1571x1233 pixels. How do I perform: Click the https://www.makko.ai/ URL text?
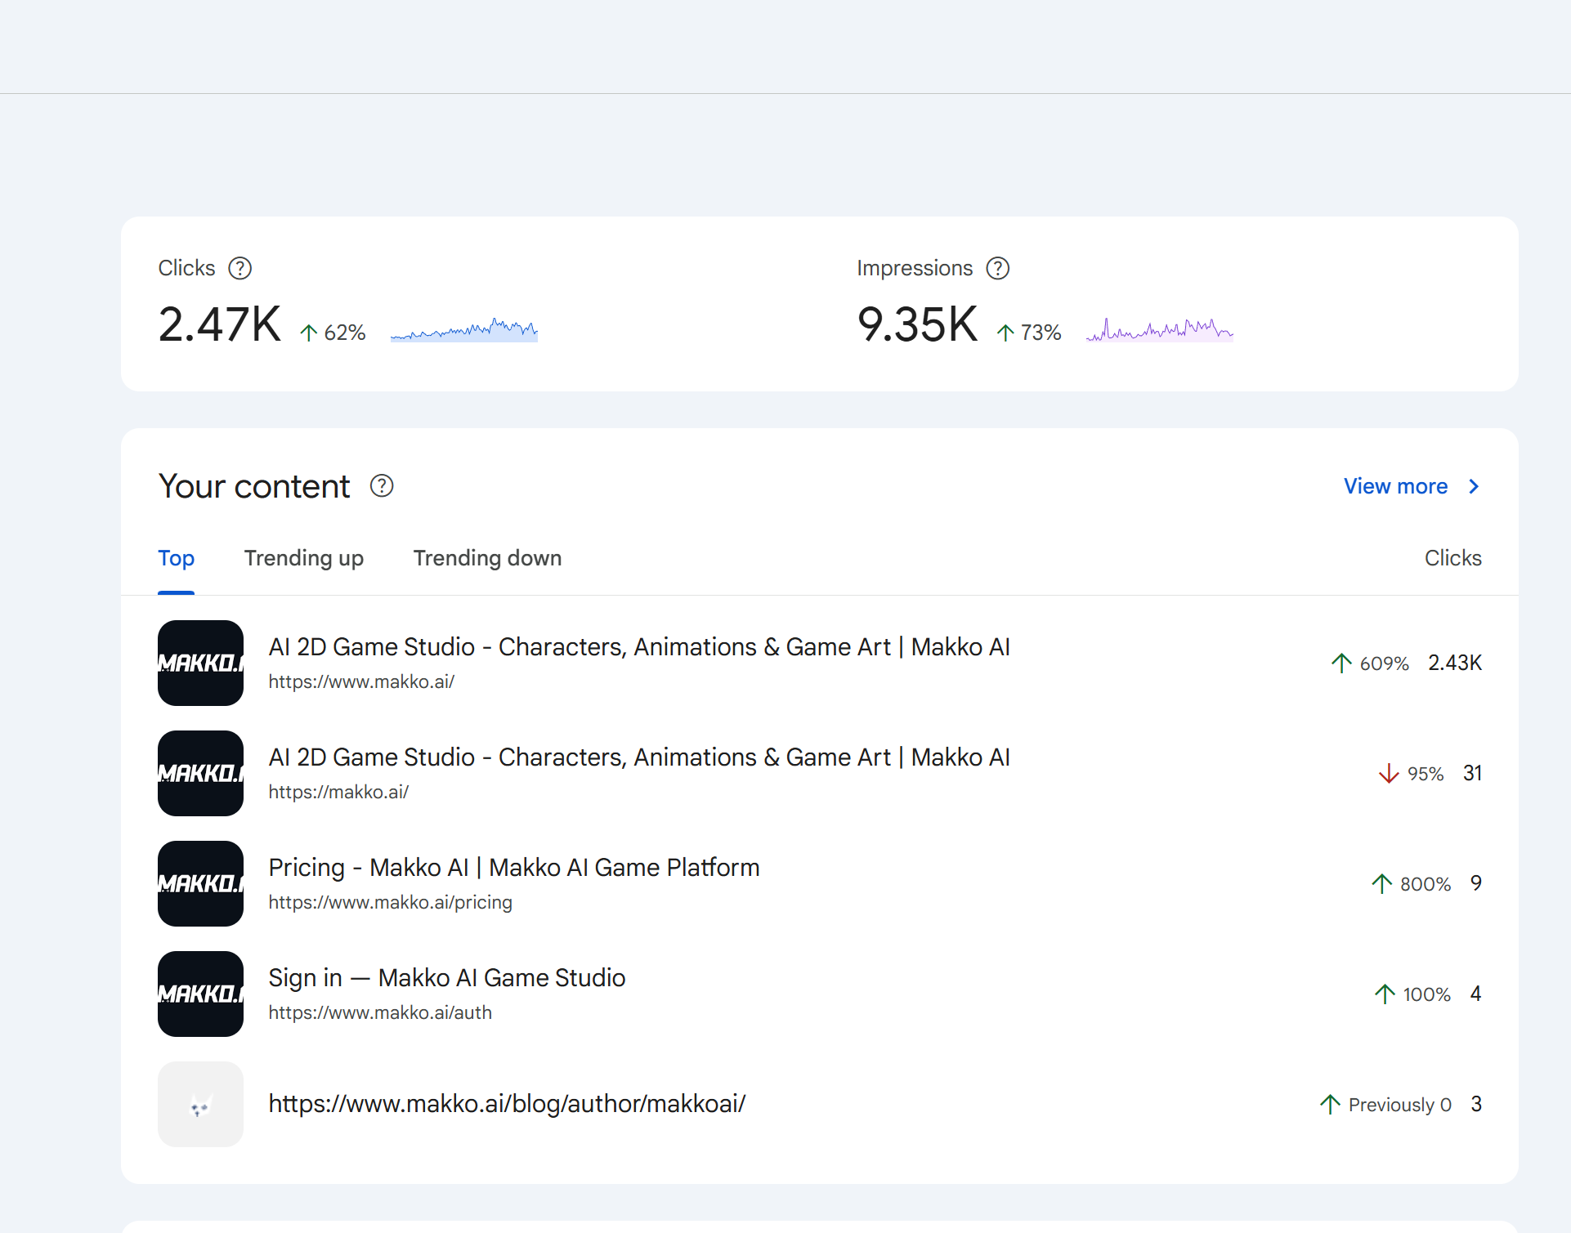pos(361,681)
